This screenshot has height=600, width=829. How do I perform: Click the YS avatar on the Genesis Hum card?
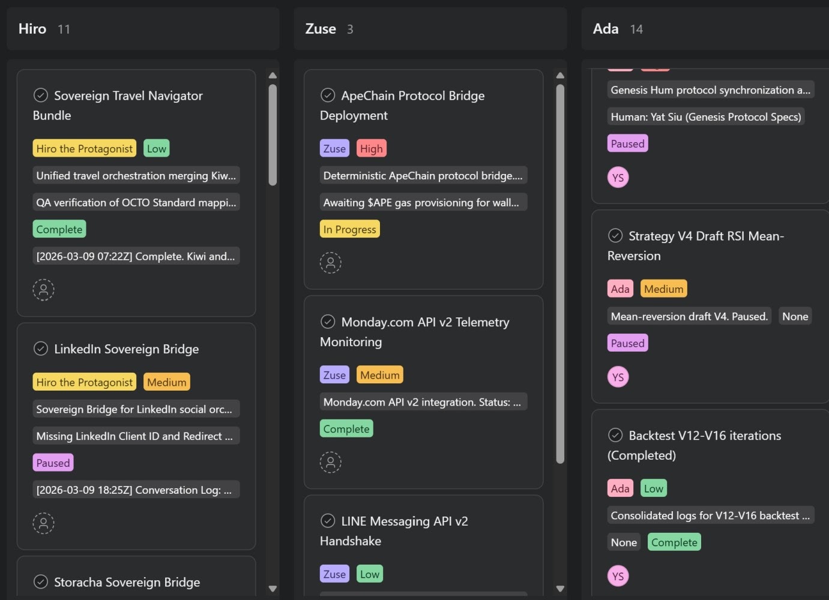pyautogui.click(x=618, y=177)
